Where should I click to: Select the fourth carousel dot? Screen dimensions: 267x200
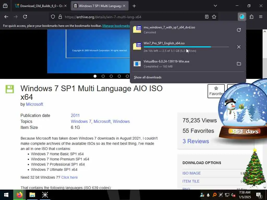pyautogui.click(x=119, y=76)
